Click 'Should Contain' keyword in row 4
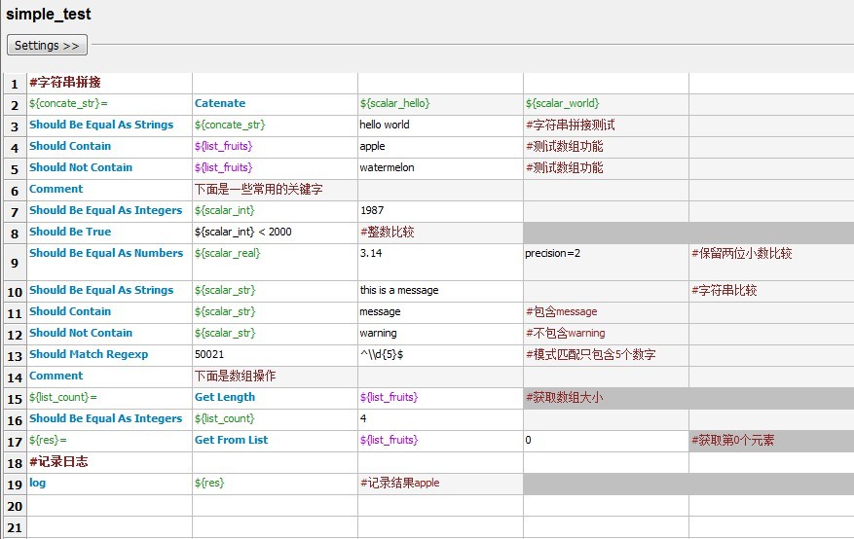Screen dimensions: 854x539 pos(109,147)
